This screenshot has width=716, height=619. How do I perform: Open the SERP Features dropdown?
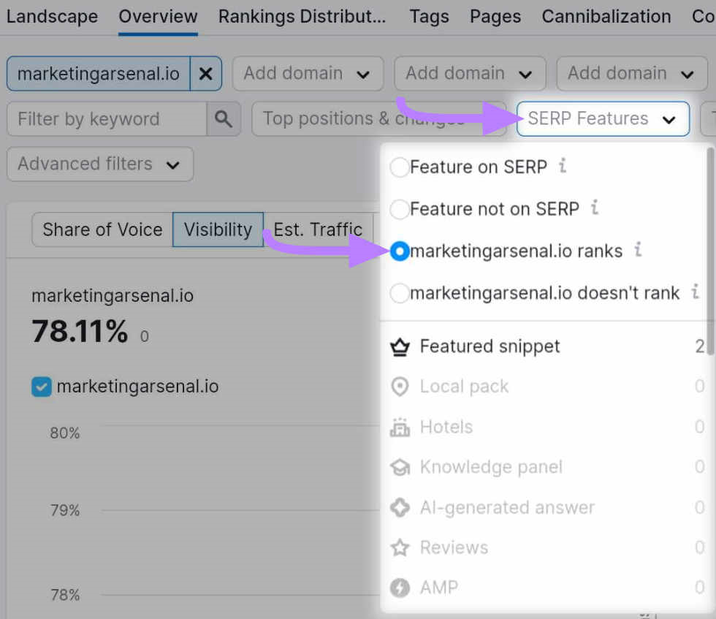click(602, 118)
